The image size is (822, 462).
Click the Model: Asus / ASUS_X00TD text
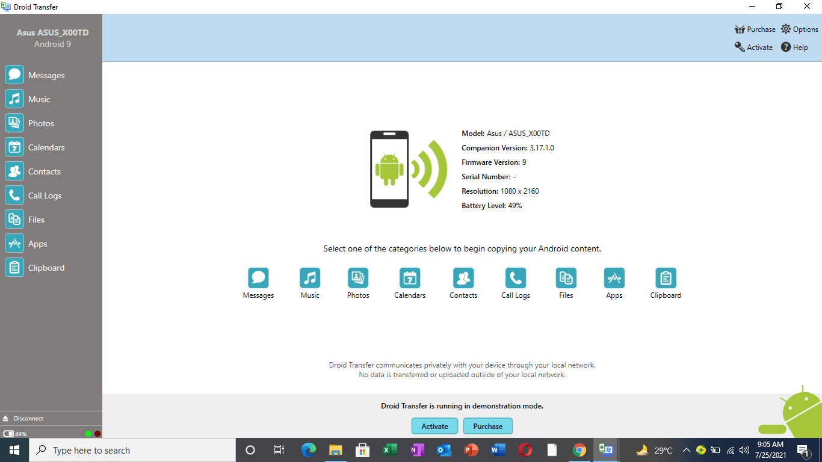click(505, 134)
